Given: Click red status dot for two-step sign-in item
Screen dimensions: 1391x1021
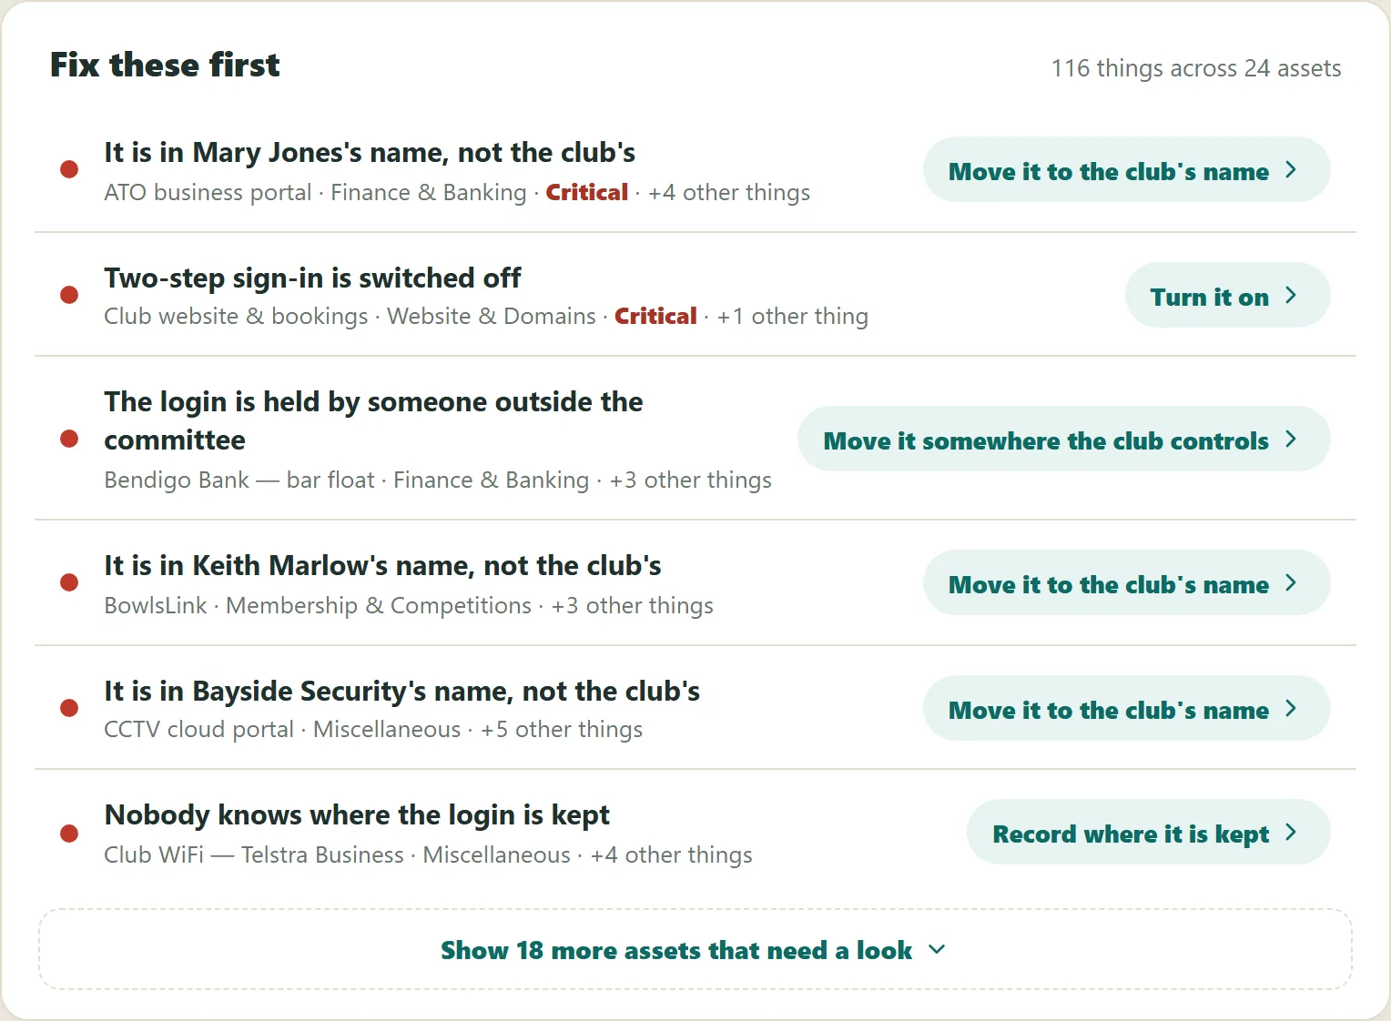Looking at the screenshot, I should point(69,295).
